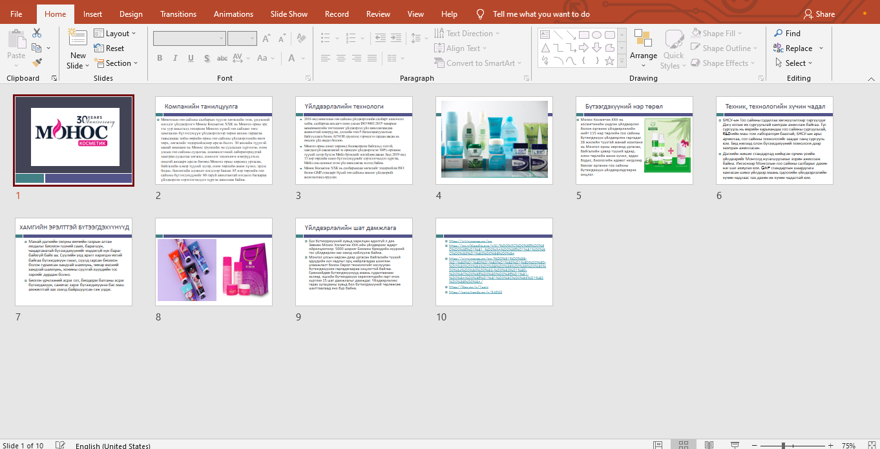Switch to the Design tab
Screen dimensions: 880x449
[131, 14]
